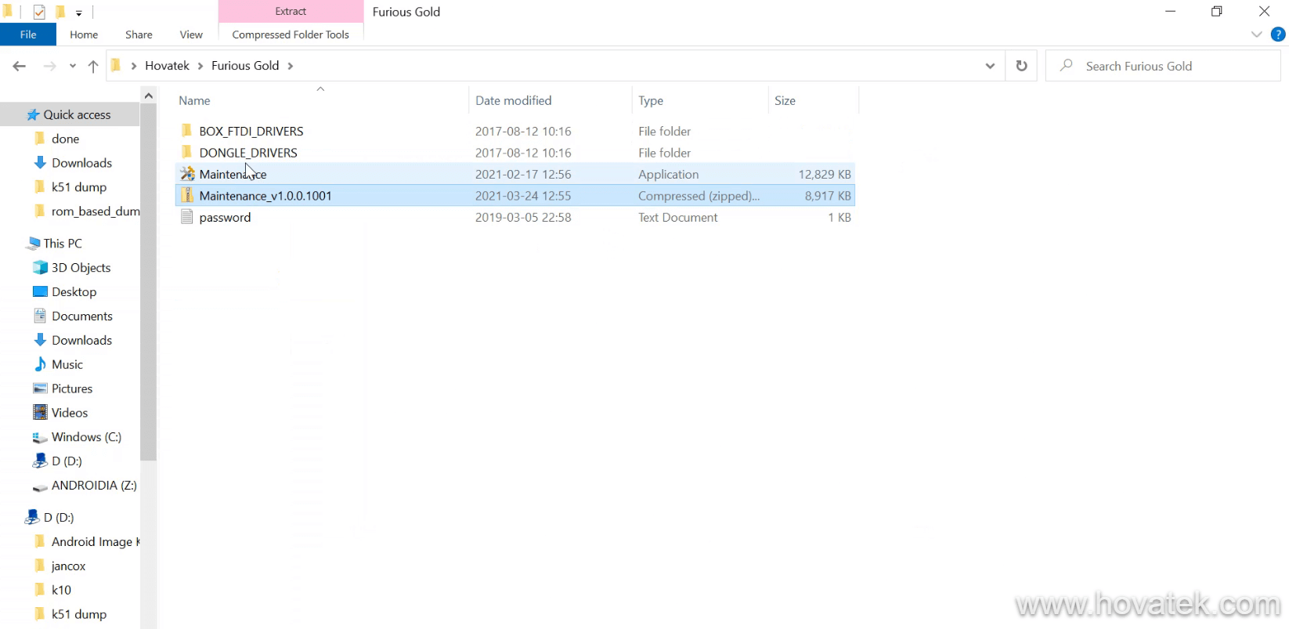This screenshot has height=629, width=1289.
Task: Click the Text Document type cell
Action: point(678,217)
